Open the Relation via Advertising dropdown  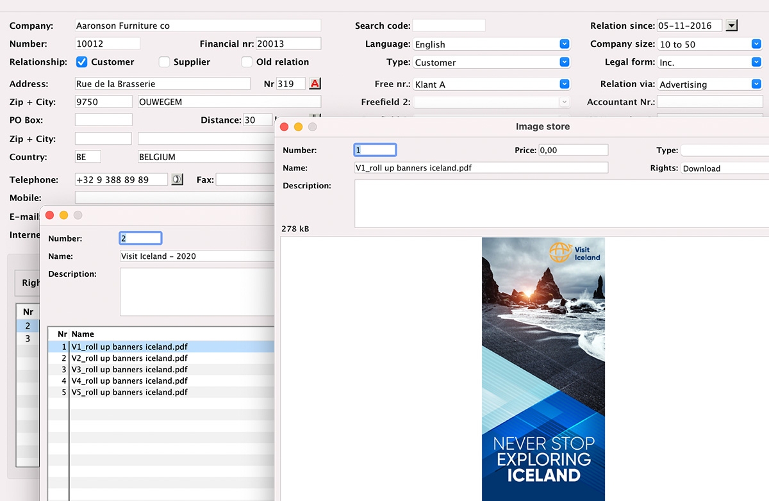click(x=710, y=84)
